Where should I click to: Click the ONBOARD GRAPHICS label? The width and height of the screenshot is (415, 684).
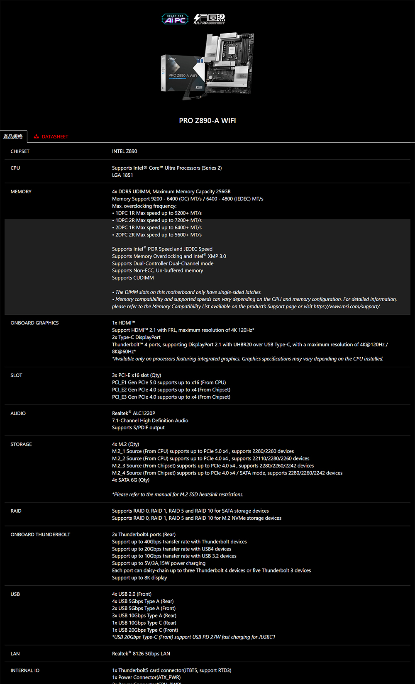[x=35, y=323]
